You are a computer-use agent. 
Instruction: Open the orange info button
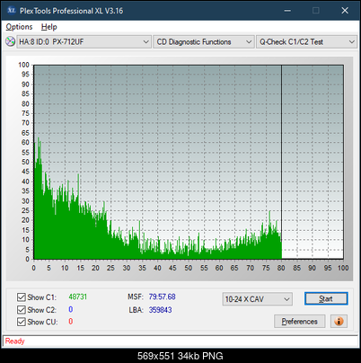339,322
